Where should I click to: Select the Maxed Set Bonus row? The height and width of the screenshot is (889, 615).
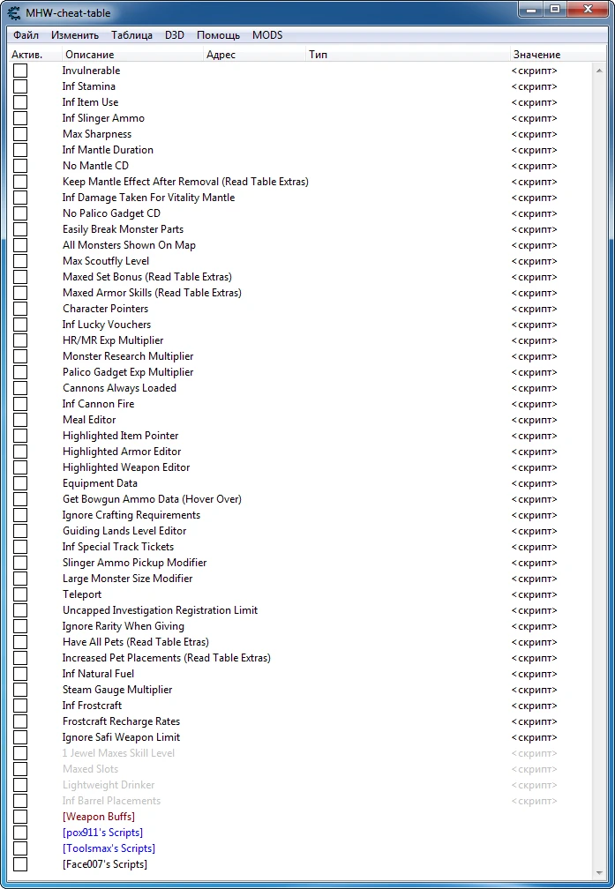[x=147, y=277]
